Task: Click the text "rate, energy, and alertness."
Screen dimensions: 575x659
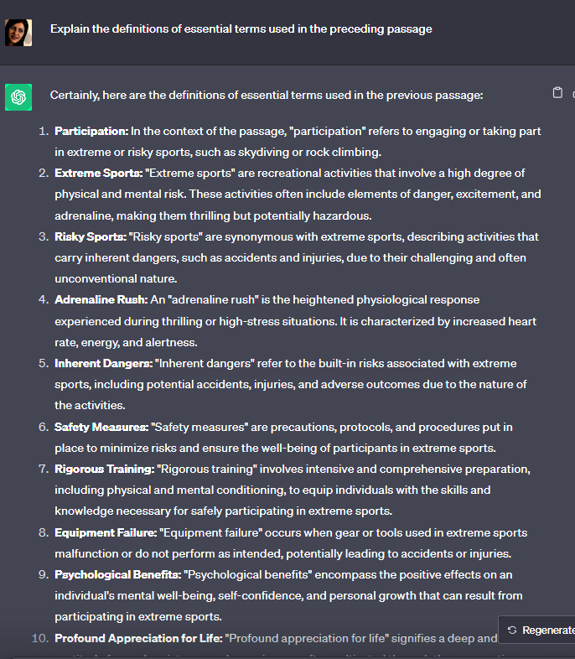Action: click(126, 343)
